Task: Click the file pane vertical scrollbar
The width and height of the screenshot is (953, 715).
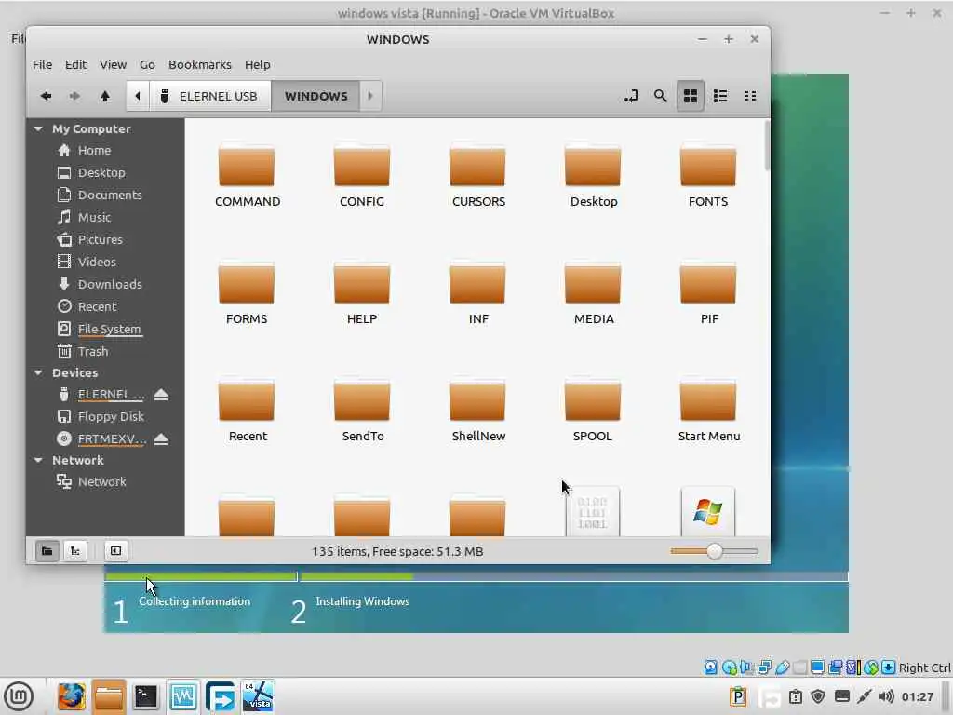Action: (x=767, y=146)
